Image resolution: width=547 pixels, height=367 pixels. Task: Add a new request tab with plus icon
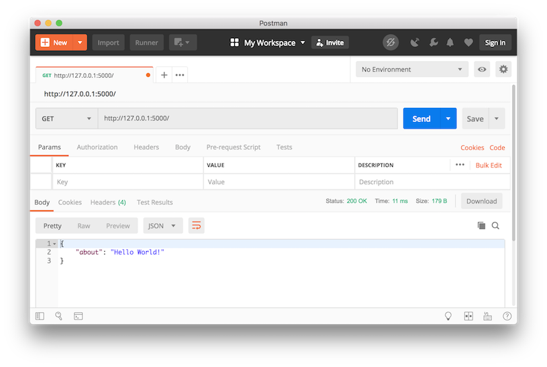pos(164,75)
